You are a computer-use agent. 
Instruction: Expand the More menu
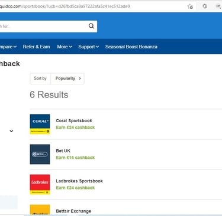pyautogui.click(x=65, y=47)
